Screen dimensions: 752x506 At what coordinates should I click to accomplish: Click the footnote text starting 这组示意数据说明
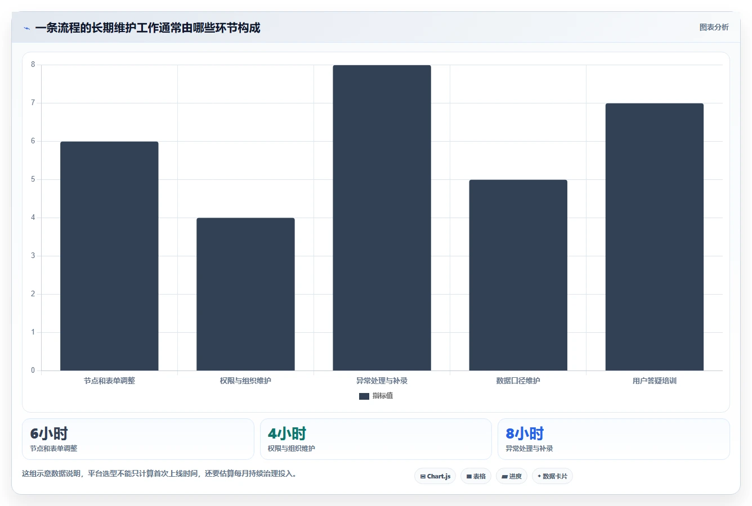159,473
